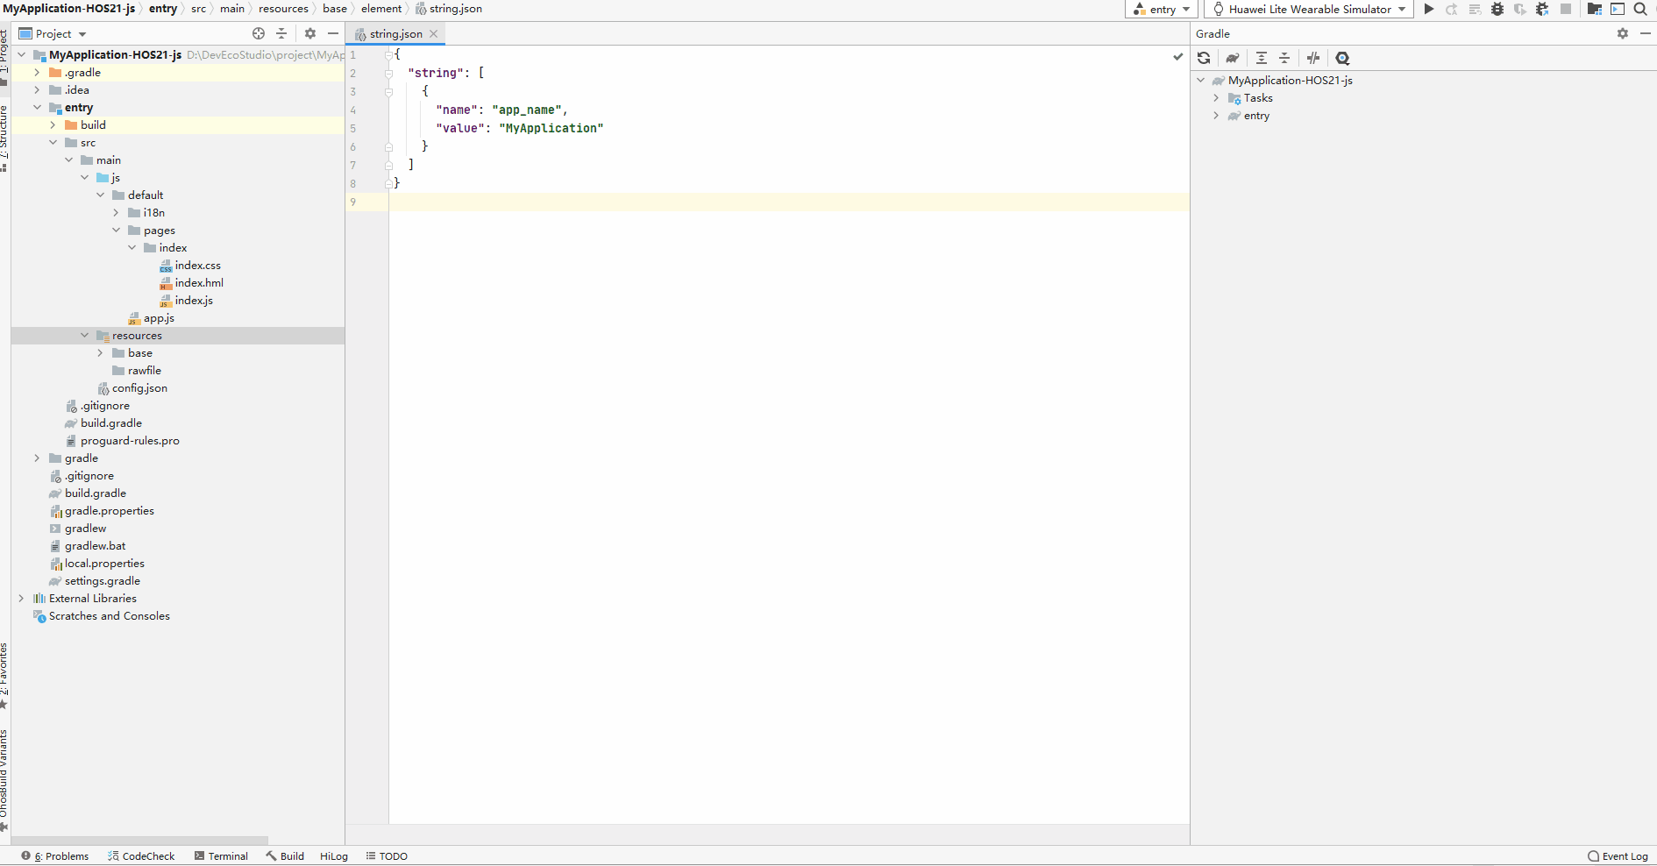
Task: Hide the Gradle tool window
Action: [x=1646, y=33]
